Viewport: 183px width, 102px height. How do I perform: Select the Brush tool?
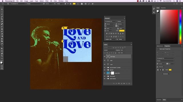(x=2, y=26)
